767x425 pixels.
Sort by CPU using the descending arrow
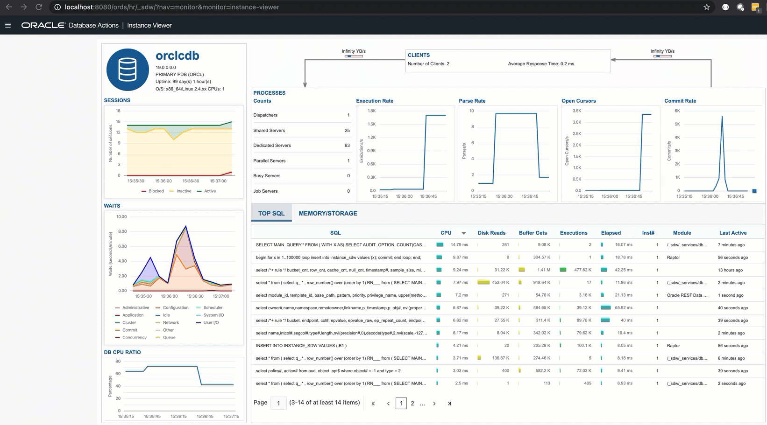464,233
